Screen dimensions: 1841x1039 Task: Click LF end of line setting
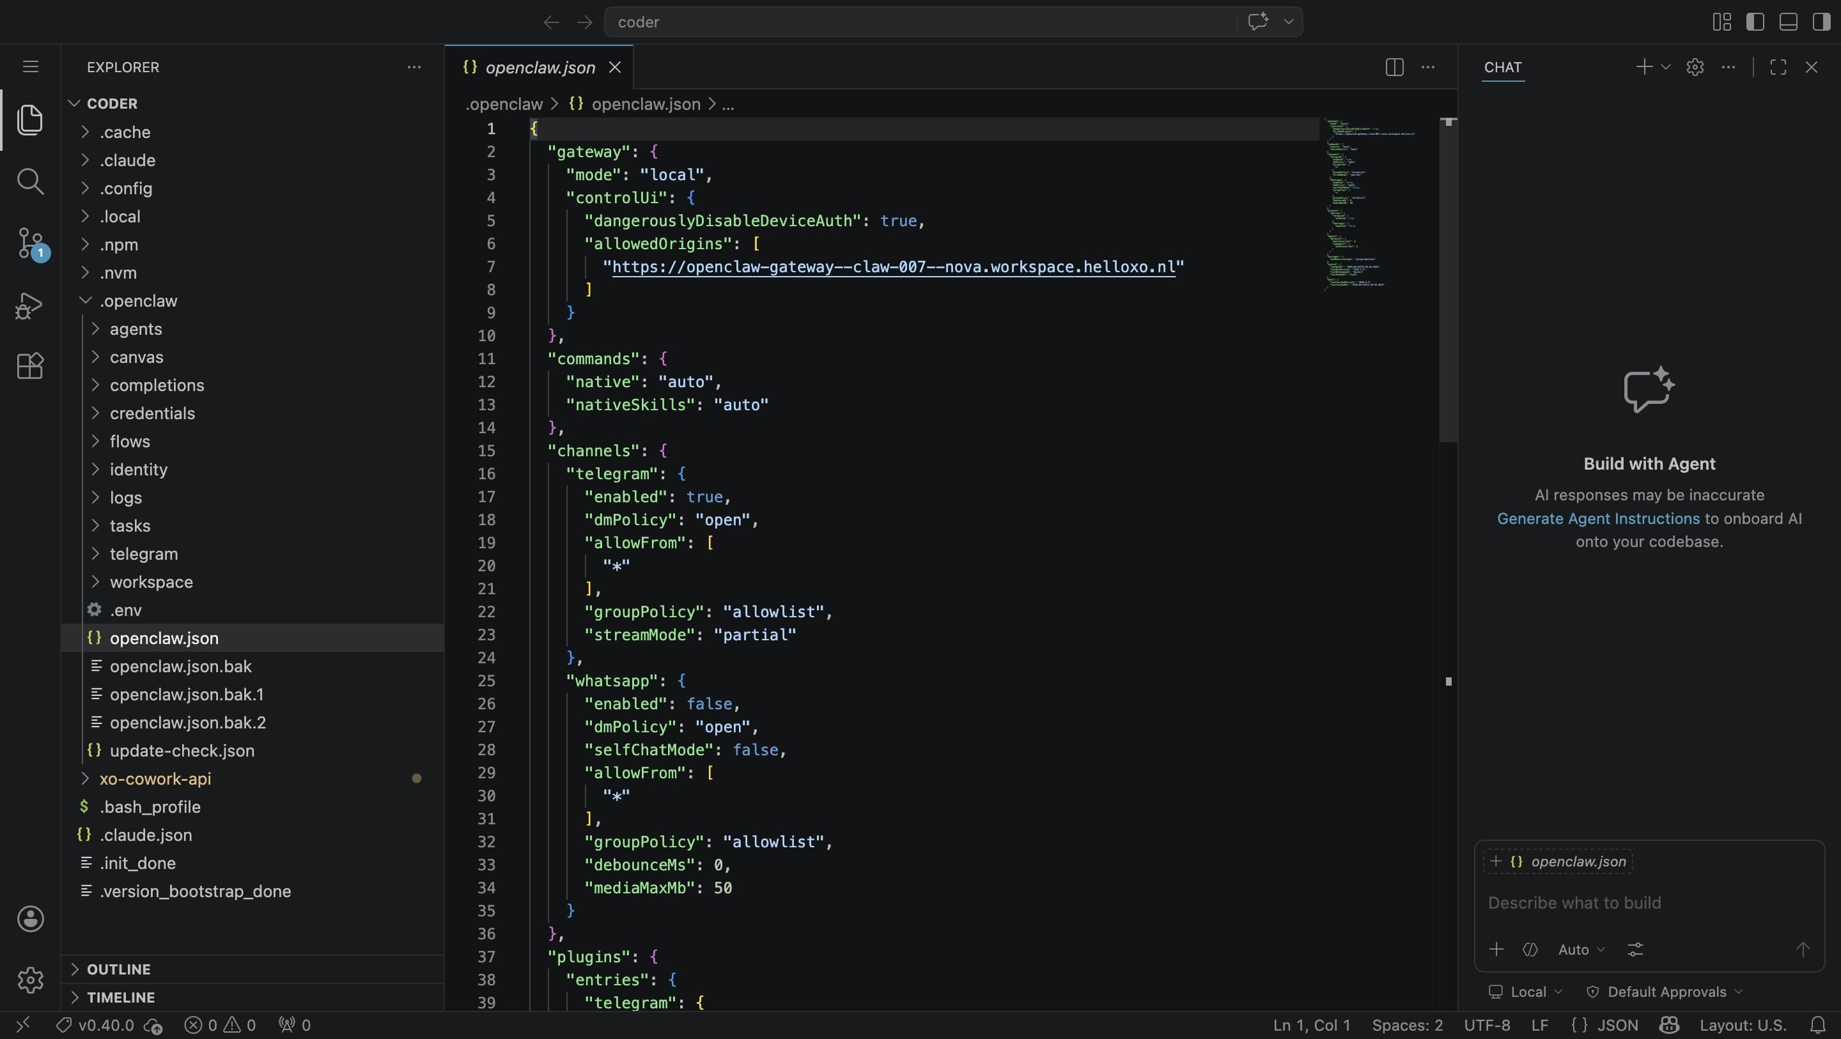click(1539, 1025)
